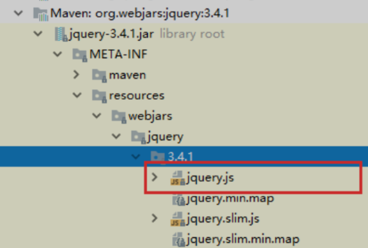Image resolution: width=368 pixels, height=248 pixels.
Task: Click the 'library root' hint text
Action: (x=192, y=34)
